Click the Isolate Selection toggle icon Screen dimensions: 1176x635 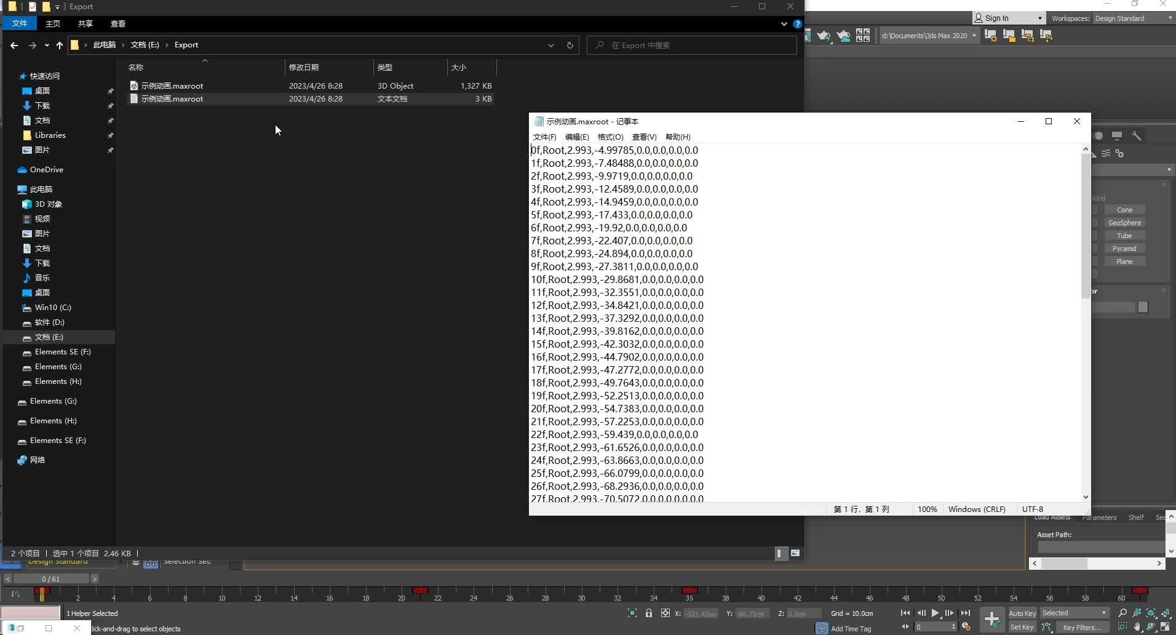(x=632, y=613)
